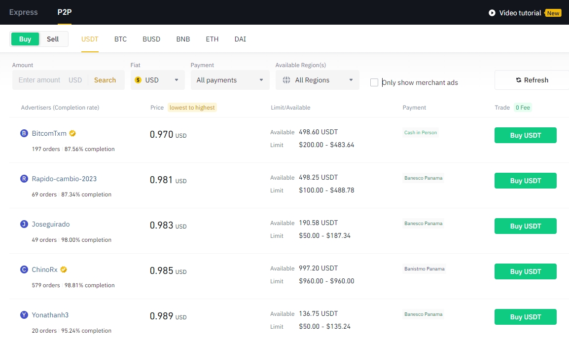This screenshot has width=569, height=344.
Task: Click Buy USDT for BitcomTxm's offer
Action: [525, 135]
